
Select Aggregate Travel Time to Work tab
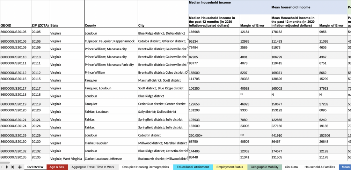[93, 167]
